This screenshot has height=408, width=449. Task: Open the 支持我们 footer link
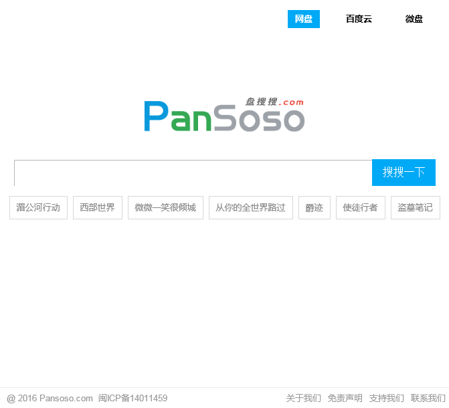coord(387,398)
